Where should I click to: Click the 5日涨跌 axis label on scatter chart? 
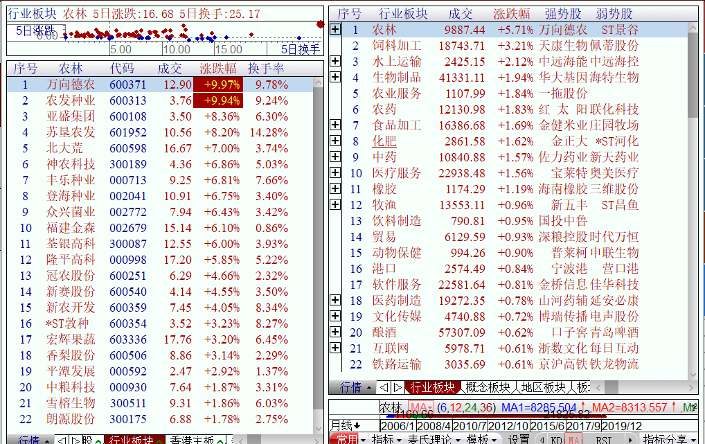[x=35, y=31]
